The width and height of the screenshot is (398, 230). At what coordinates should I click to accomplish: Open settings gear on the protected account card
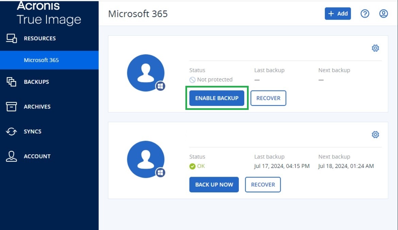(x=375, y=134)
